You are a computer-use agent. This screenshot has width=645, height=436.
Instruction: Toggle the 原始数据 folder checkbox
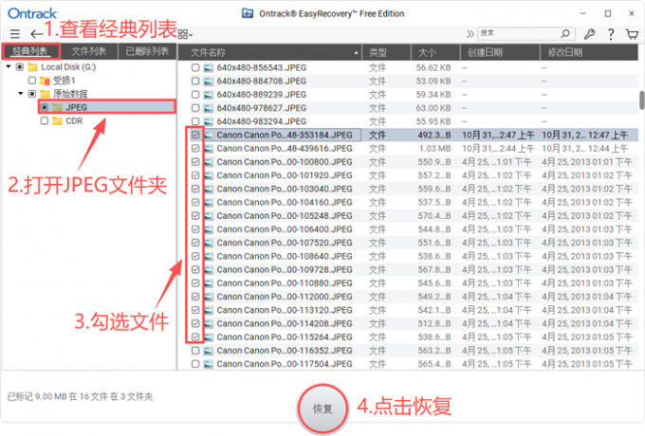point(31,94)
